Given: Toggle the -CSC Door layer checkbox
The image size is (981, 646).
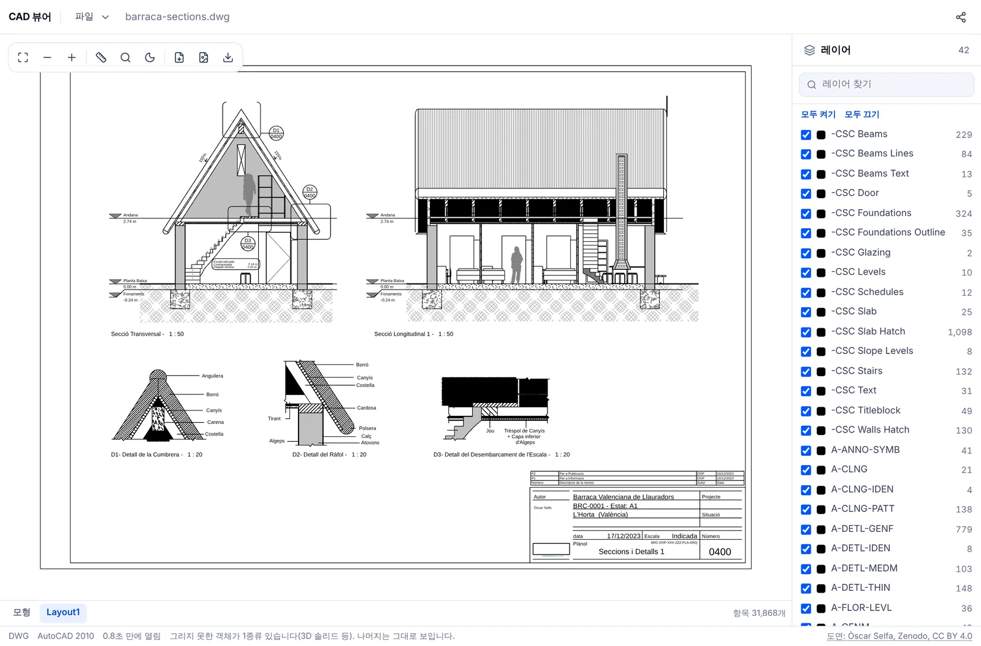Looking at the screenshot, I should click(x=806, y=194).
